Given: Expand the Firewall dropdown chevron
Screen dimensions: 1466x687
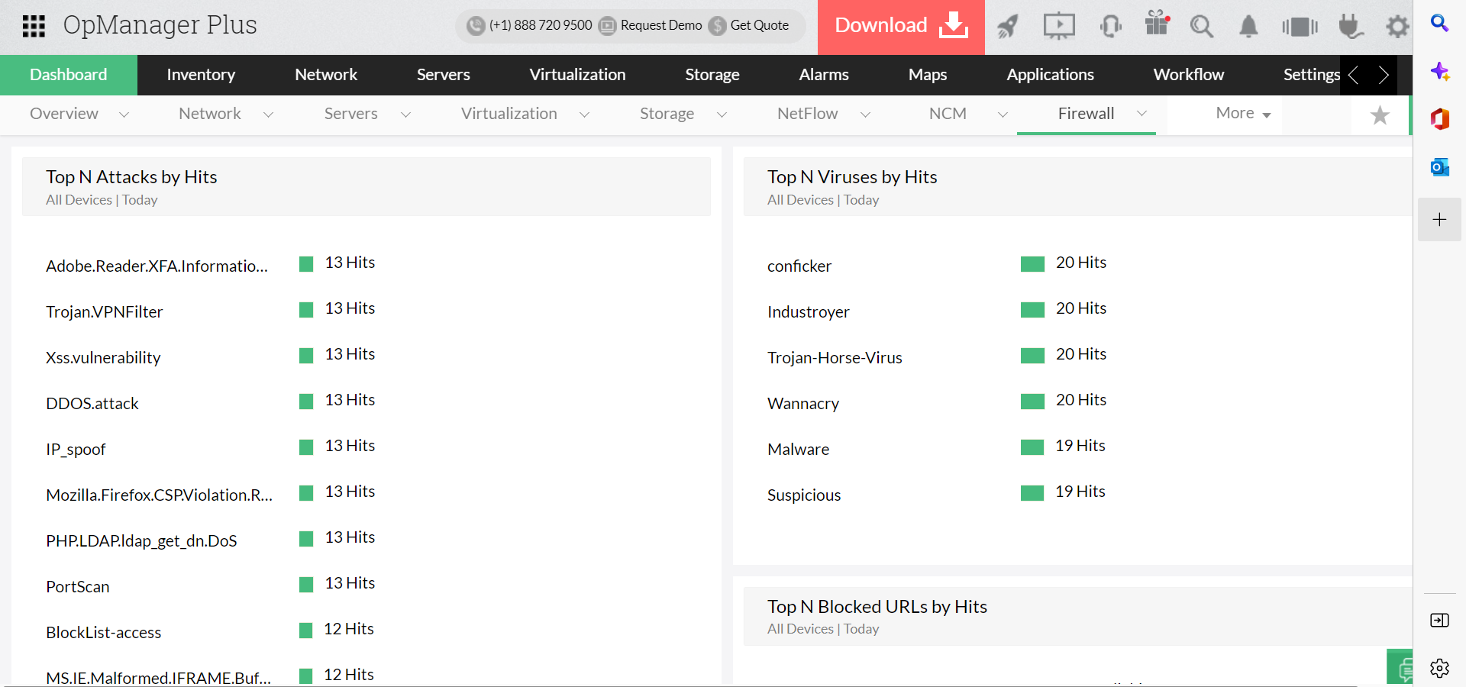Looking at the screenshot, I should click(1141, 114).
